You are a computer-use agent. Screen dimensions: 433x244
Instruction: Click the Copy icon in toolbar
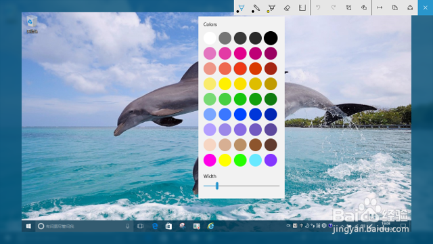pos(395,7)
